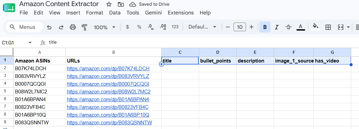This screenshot has height=129, width=359.
Task: Toggle Bold formatting
Action: tap(265, 27)
